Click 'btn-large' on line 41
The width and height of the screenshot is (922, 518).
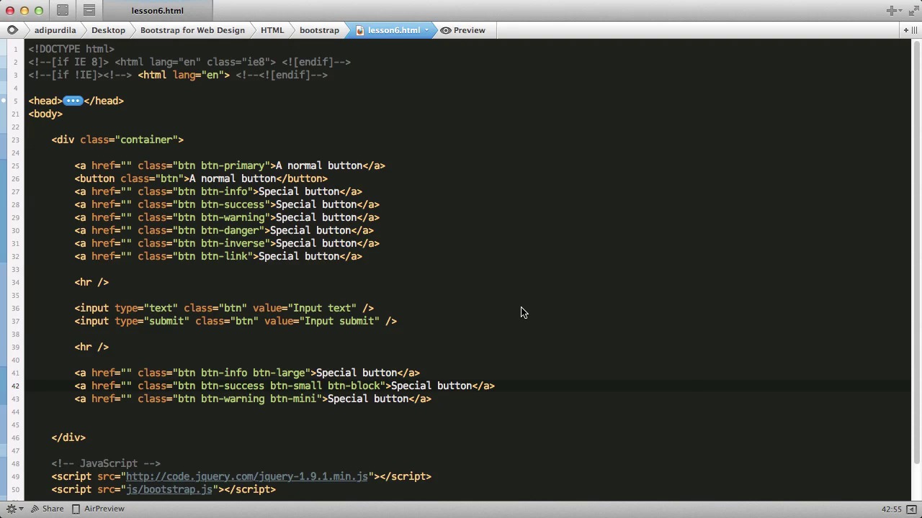(279, 373)
